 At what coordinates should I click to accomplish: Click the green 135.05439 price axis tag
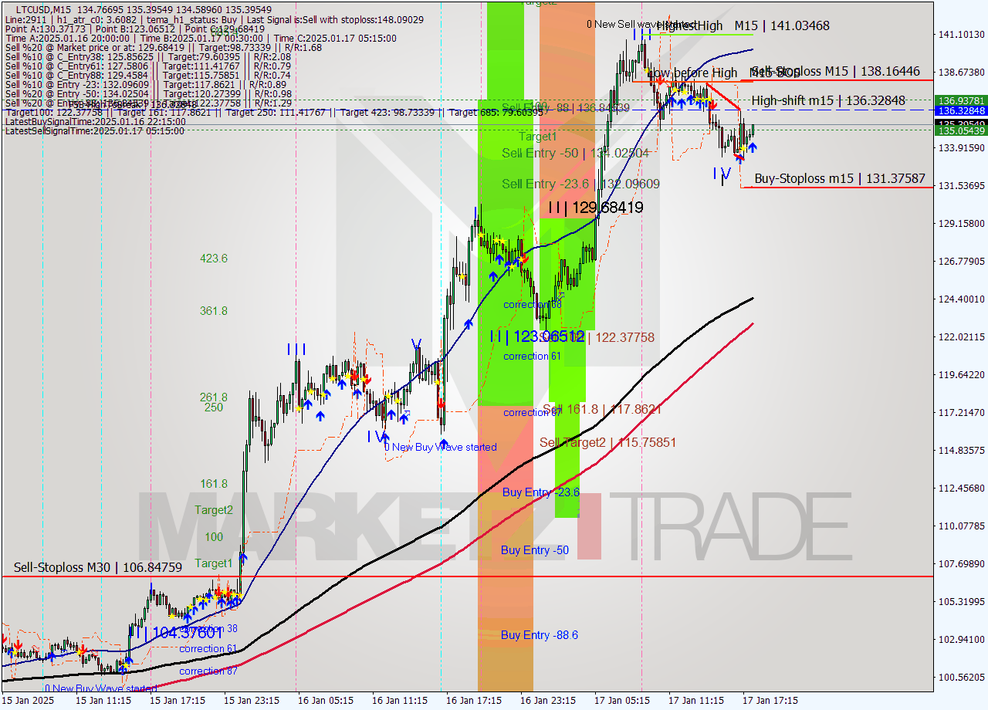[961, 131]
